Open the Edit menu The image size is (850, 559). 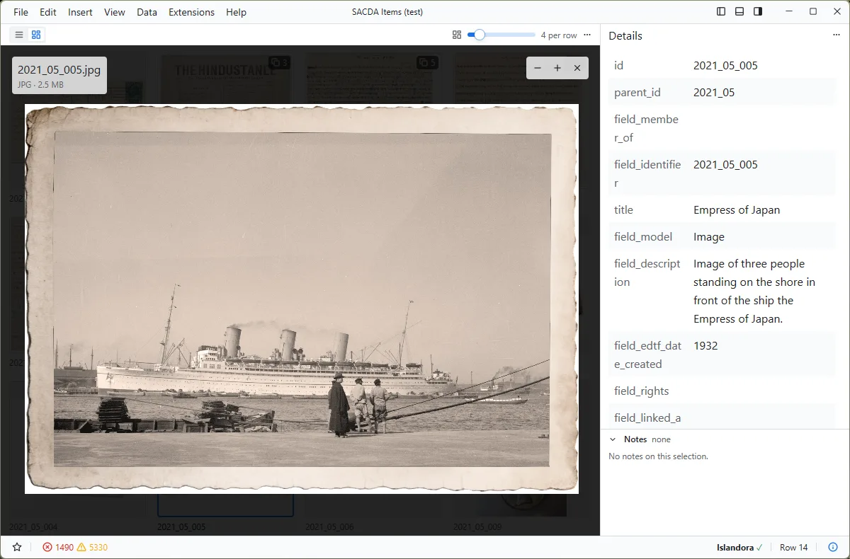[48, 12]
